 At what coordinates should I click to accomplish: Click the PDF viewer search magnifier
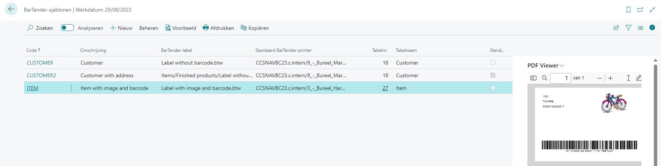[x=545, y=78]
